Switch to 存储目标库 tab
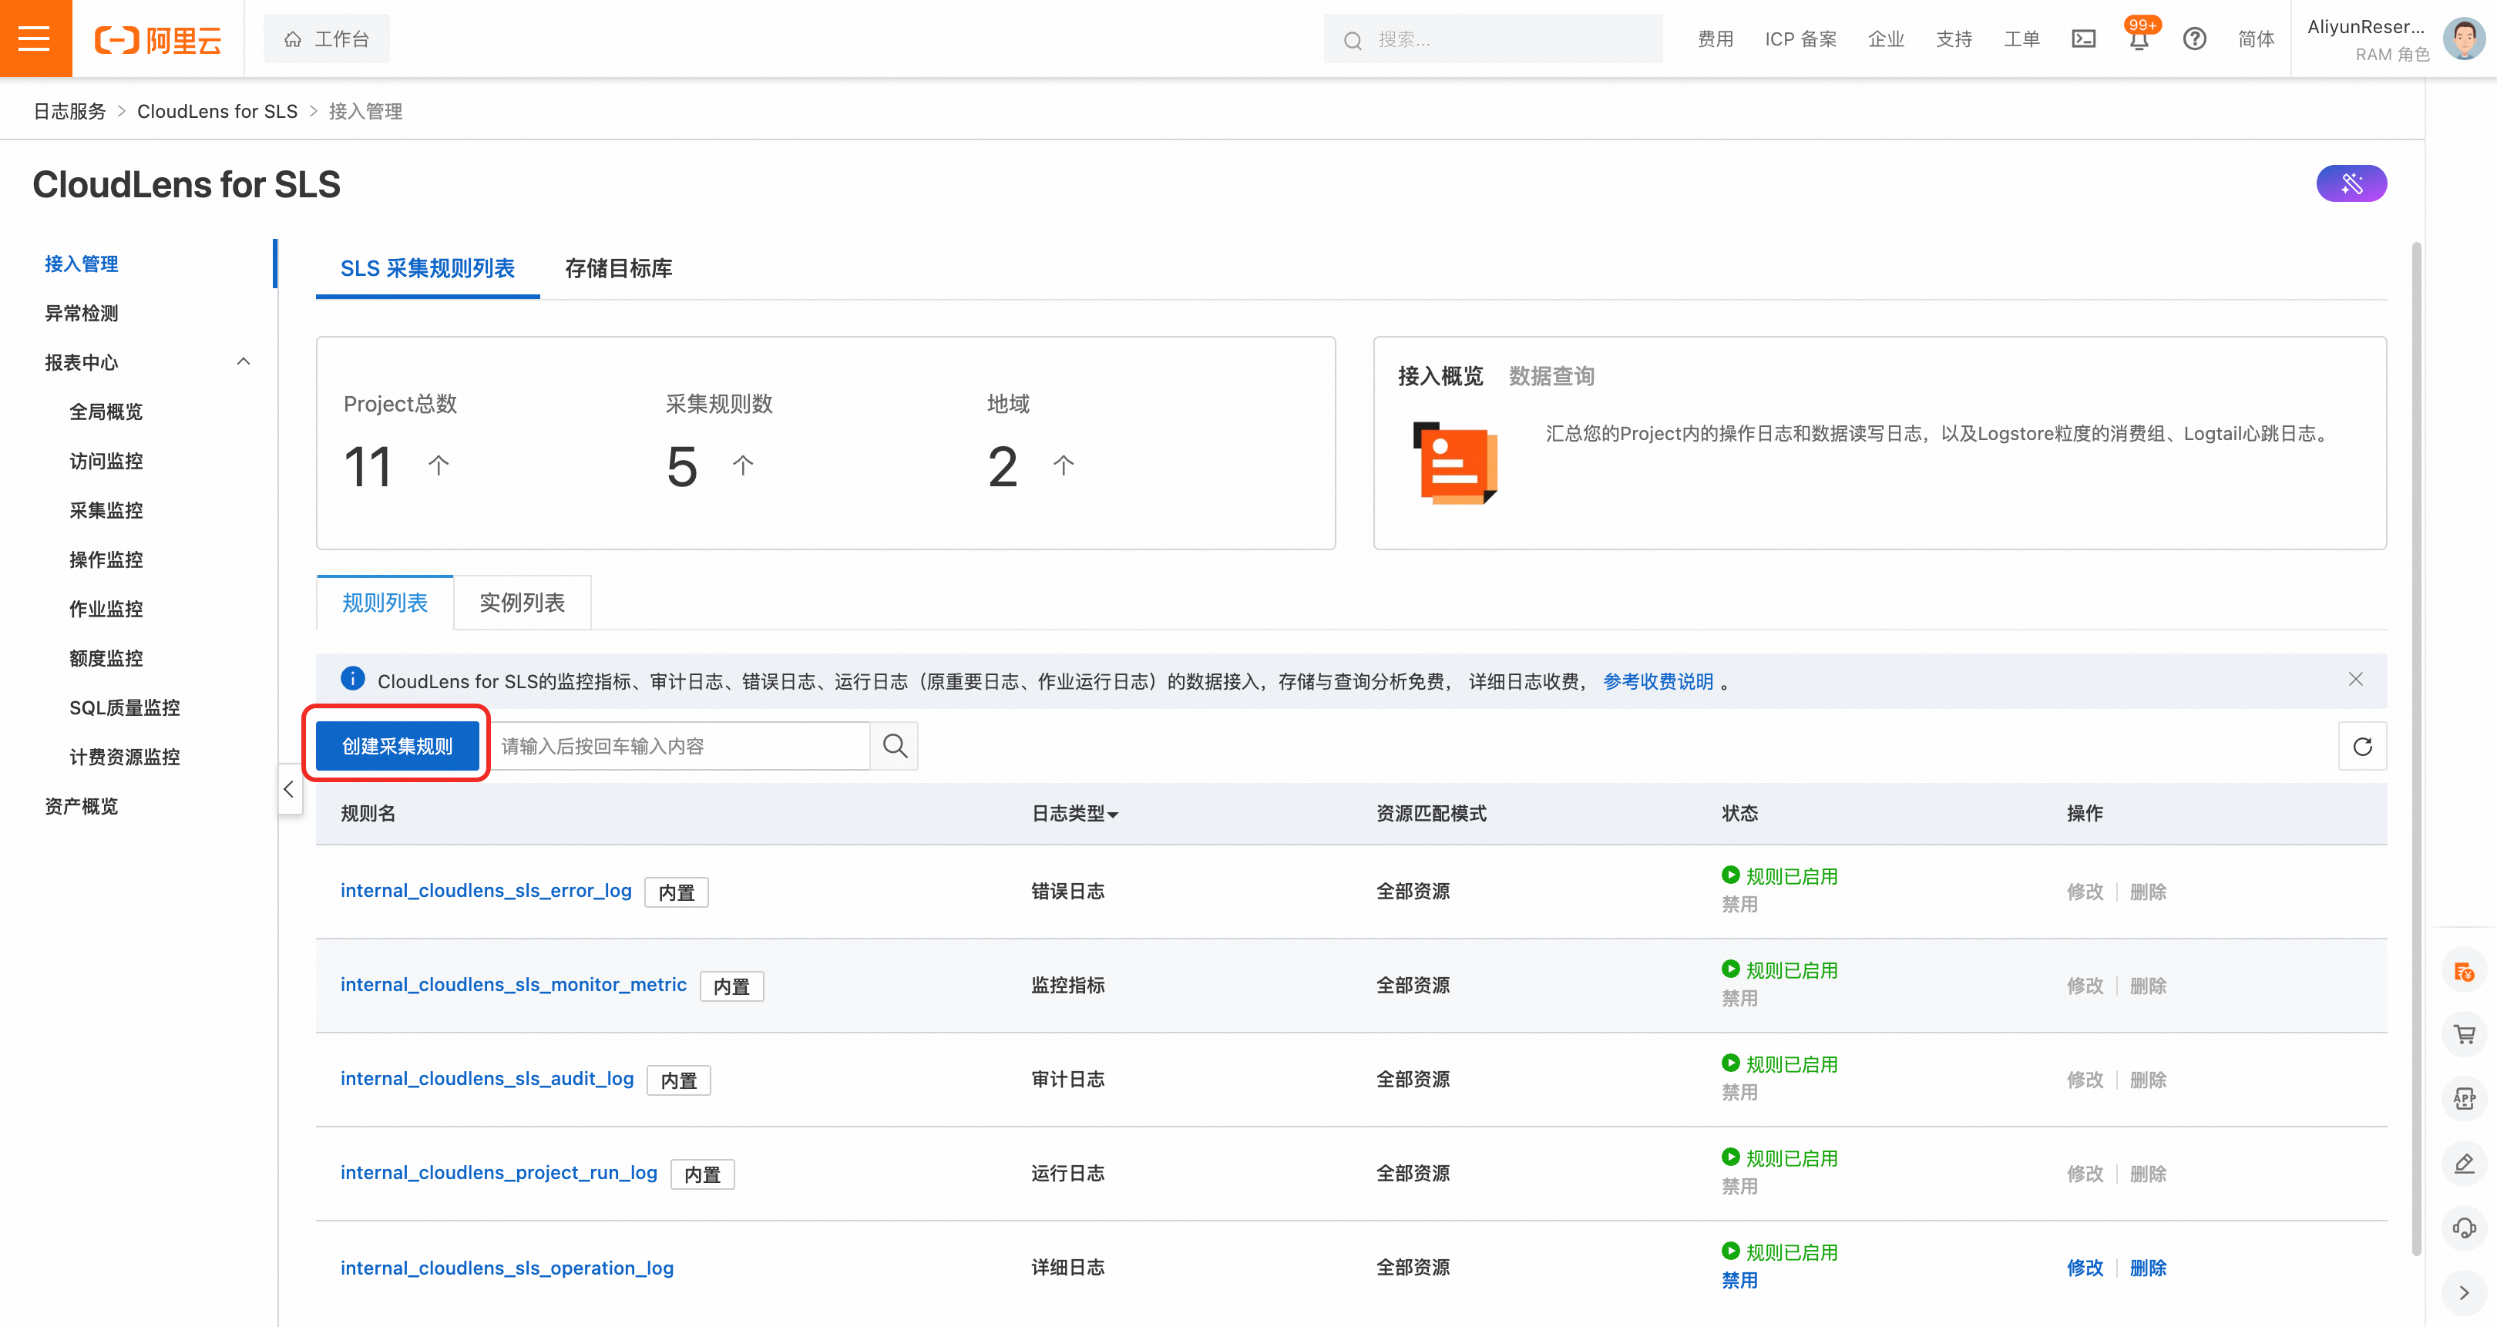Screen dimensions: 2497x1327 click(x=618, y=268)
